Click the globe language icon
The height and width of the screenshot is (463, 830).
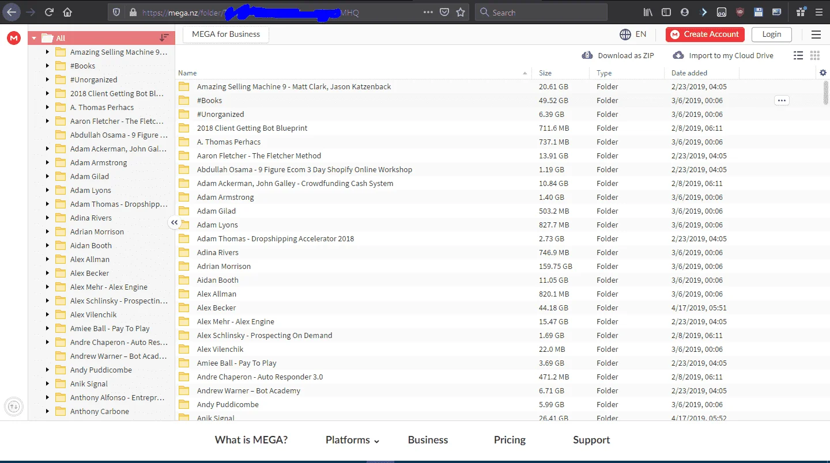click(625, 35)
